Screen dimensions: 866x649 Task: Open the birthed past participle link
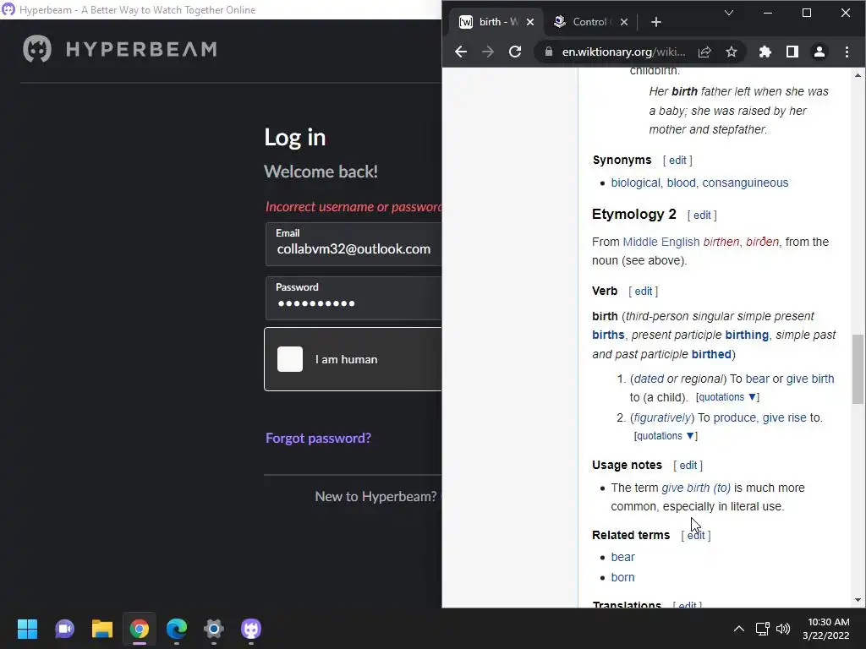coord(711,354)
